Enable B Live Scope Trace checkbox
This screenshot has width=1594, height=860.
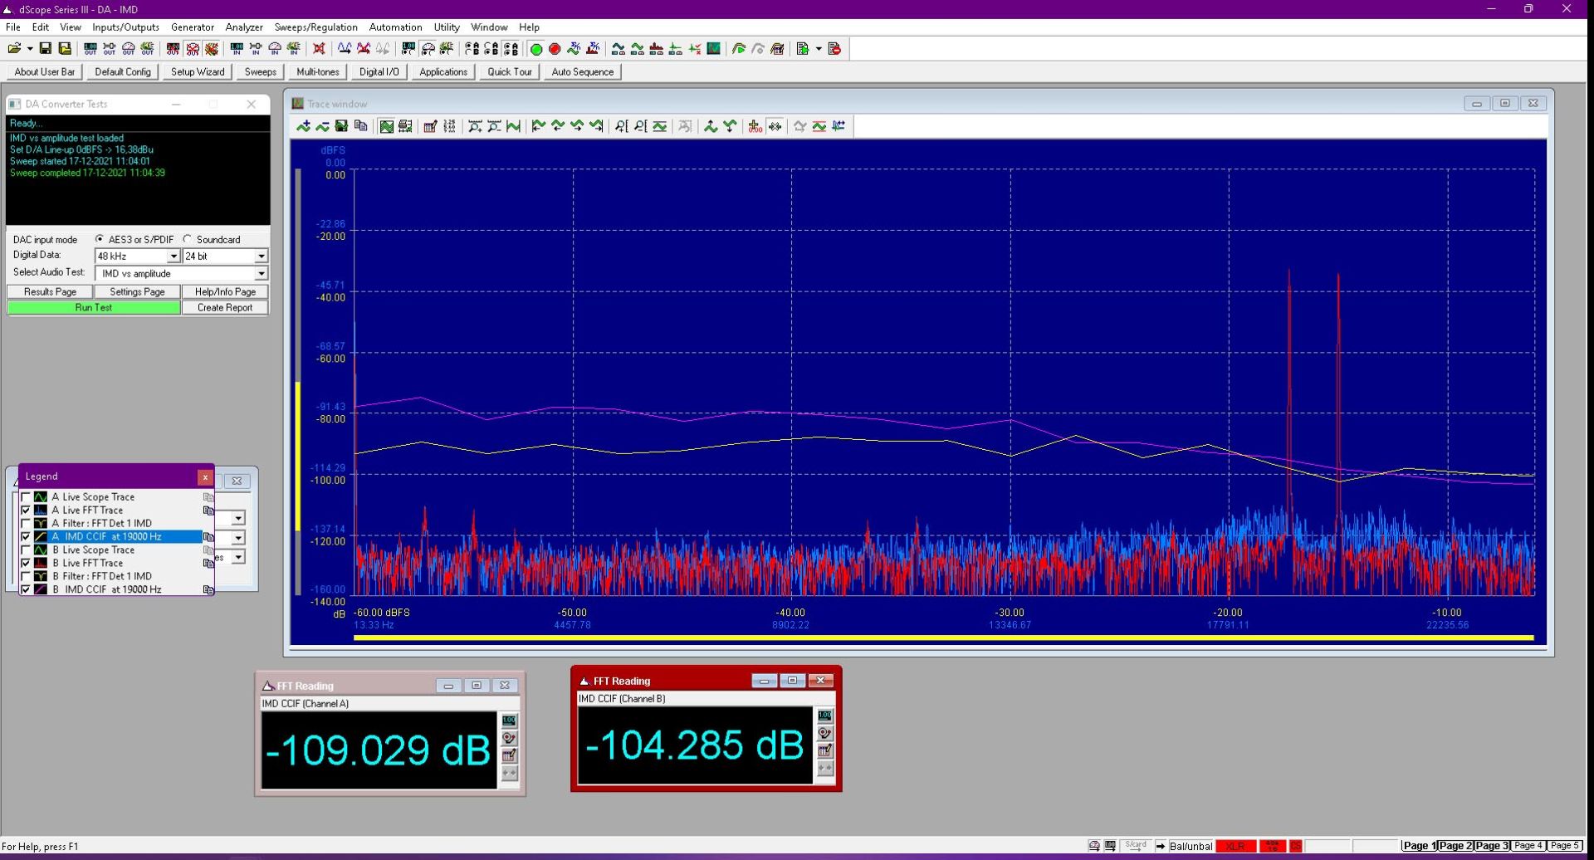tap(26, 550)
